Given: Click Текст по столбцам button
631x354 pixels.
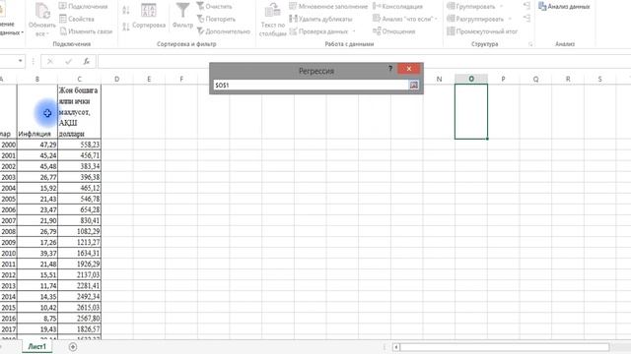Looking at the screenshot, I should point(272,20).
